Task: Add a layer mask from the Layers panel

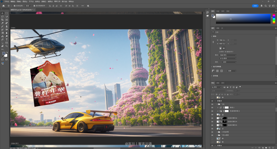Action: tap(259, 148)
